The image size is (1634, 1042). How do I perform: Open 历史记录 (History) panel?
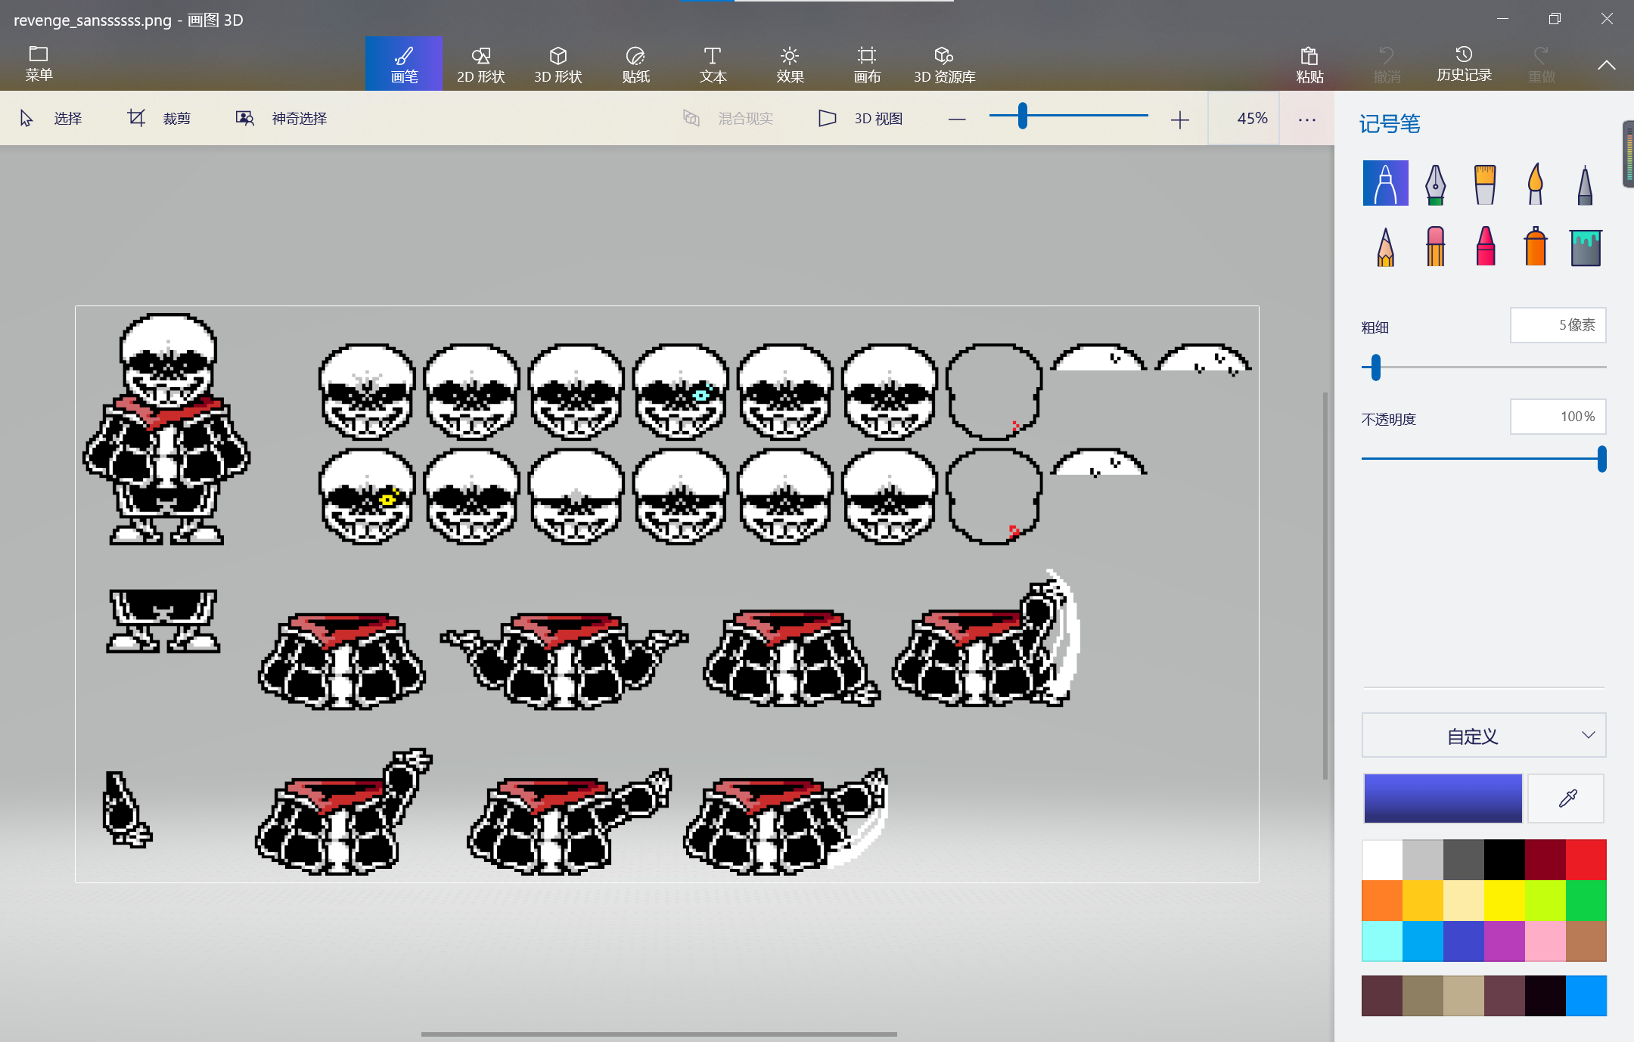point(1464,65)
